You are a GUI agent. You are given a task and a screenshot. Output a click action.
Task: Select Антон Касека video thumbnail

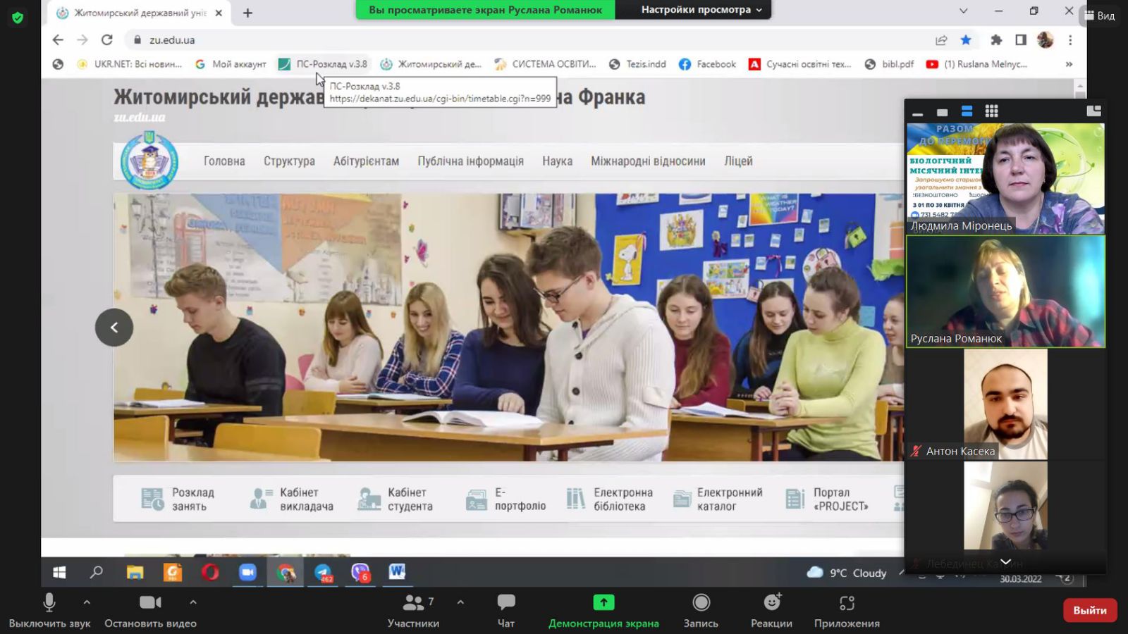1005,404
